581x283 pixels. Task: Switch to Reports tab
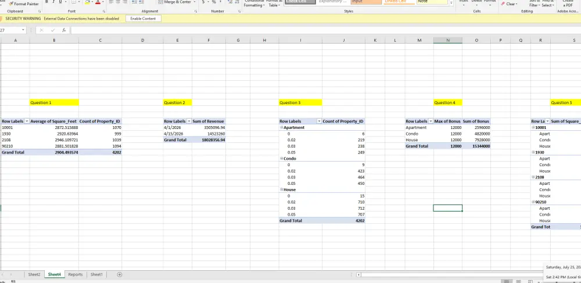coord(75,274)
